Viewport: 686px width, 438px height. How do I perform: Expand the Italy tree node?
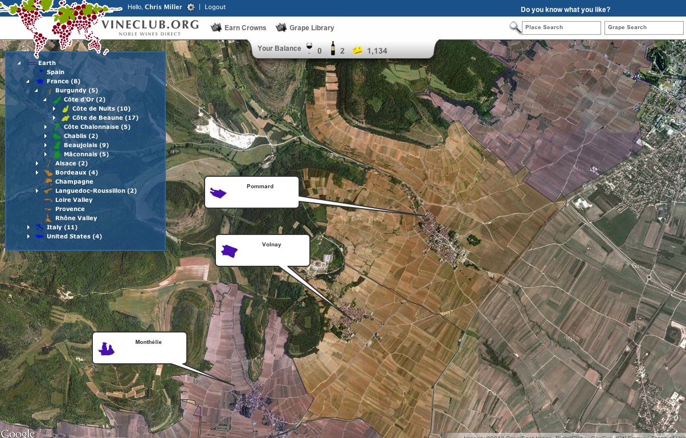point(28,228)
